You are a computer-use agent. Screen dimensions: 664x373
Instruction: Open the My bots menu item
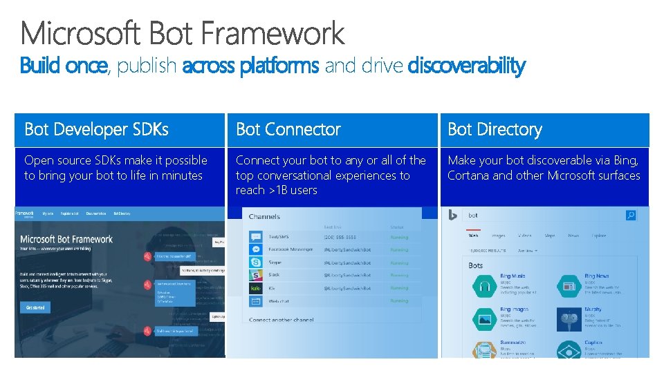[x=48, y=213]
